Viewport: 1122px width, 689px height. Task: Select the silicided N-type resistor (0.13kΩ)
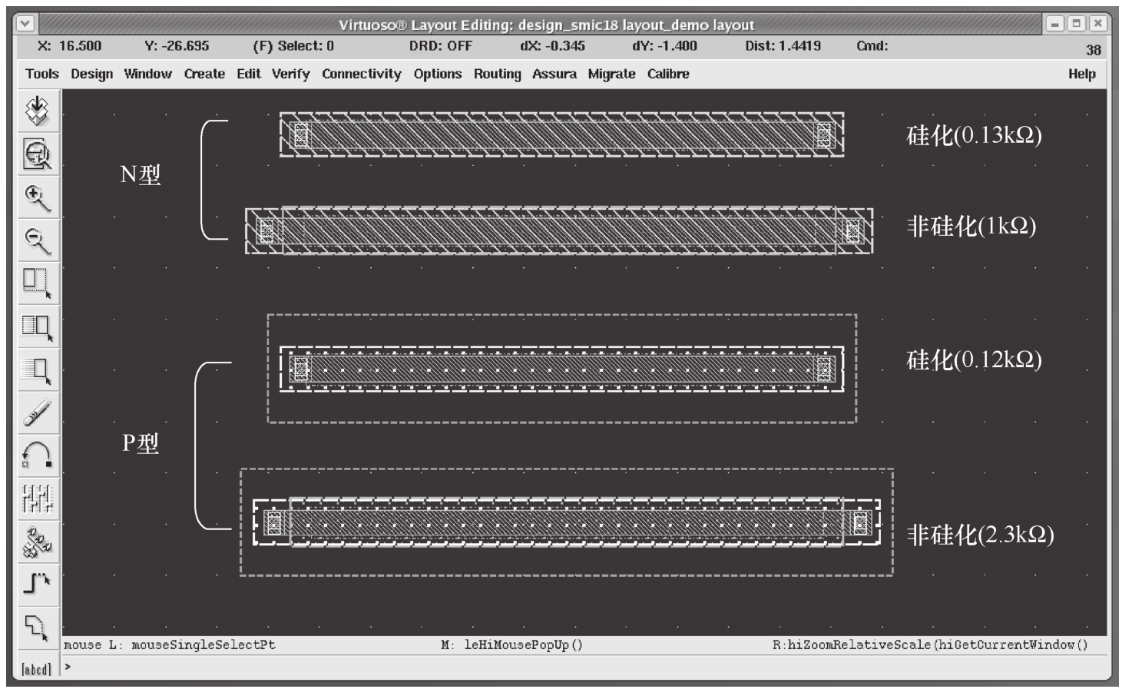[x=561, y=135]
